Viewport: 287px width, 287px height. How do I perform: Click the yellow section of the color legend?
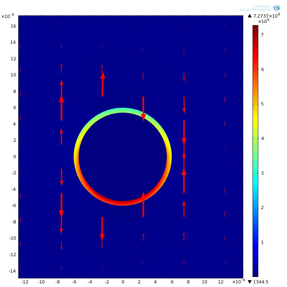255,115
